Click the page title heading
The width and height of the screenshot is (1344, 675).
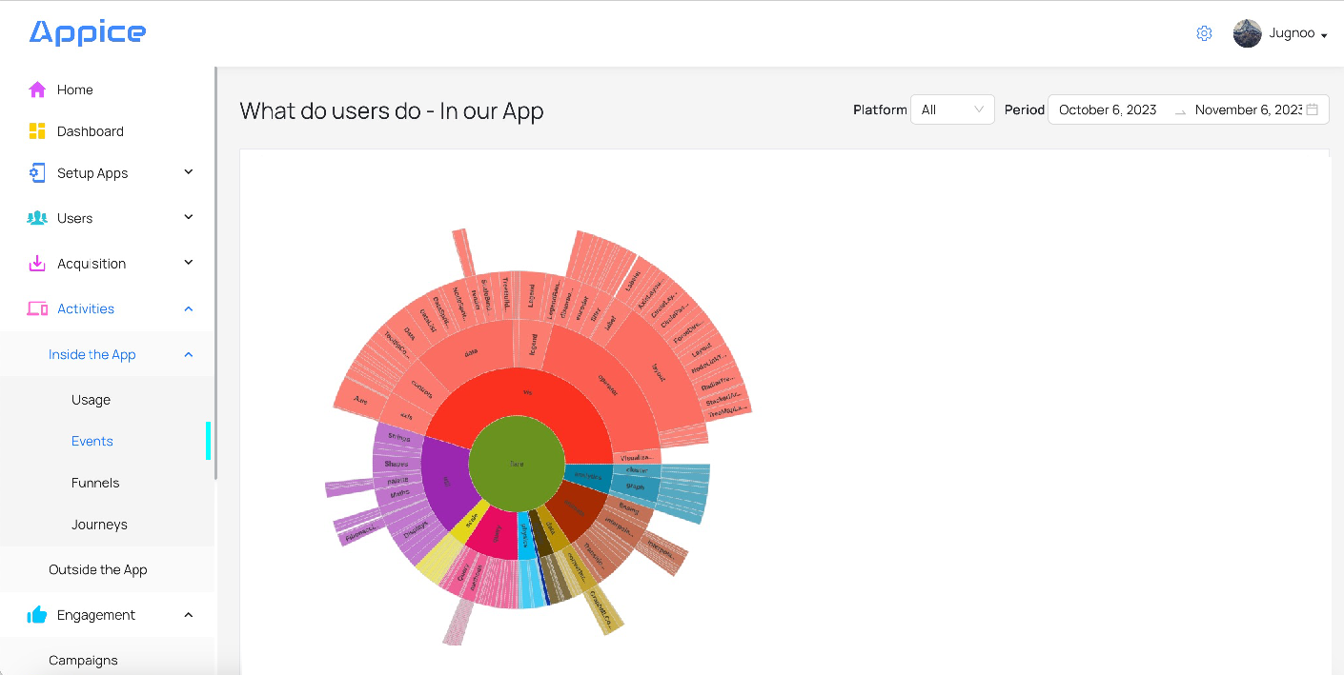(392, 110)
